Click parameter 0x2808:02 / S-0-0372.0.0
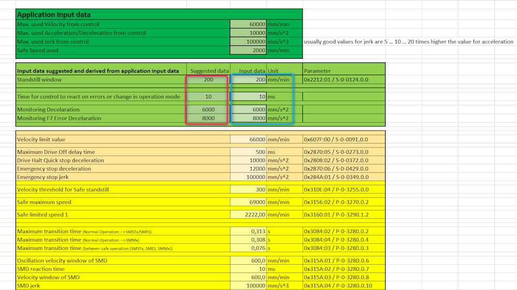 [x=336, y=160]
